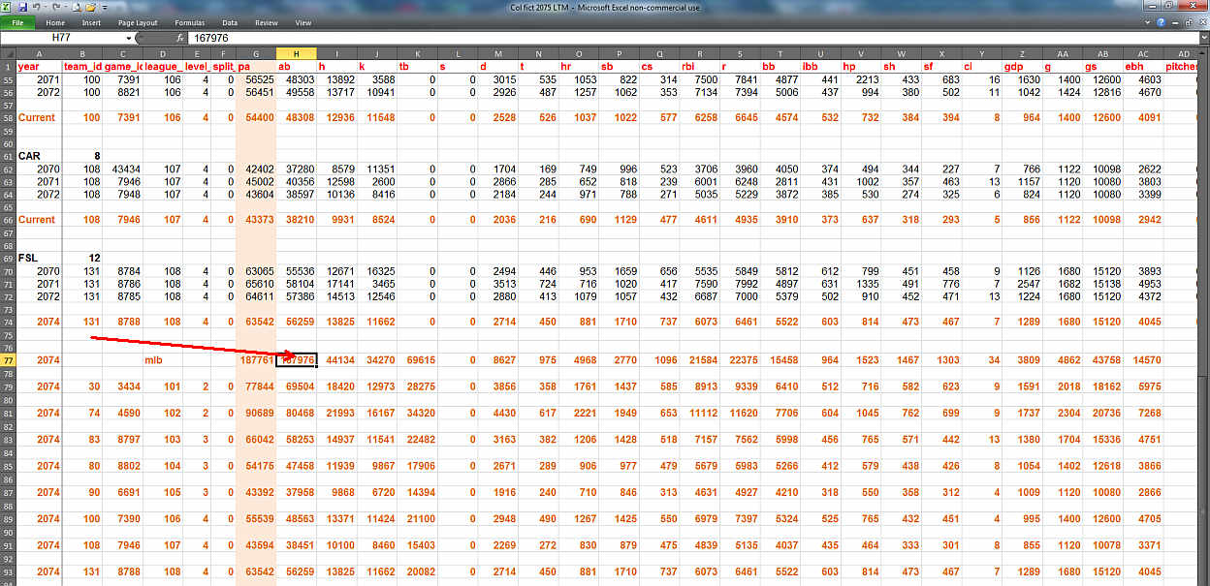
Task: Click the Insert Function fx icon
Action: pos(180,38)
